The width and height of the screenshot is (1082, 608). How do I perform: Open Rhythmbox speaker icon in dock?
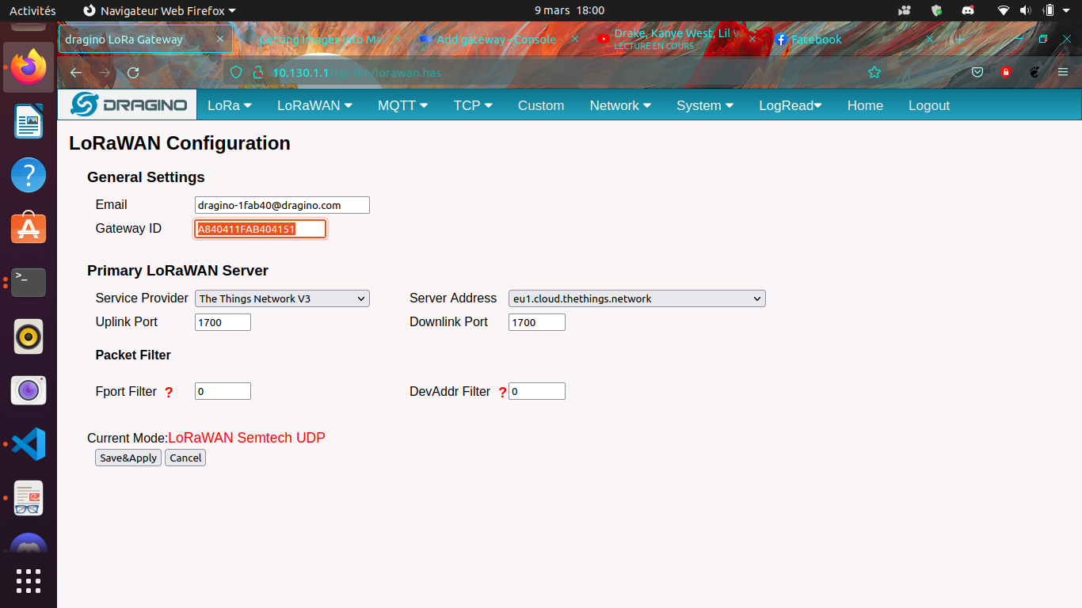pos(29,336)
